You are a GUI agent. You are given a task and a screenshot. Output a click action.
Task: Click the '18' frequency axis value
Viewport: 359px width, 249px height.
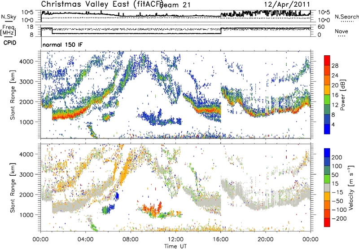pyautogui.click(x=30, y=27)
